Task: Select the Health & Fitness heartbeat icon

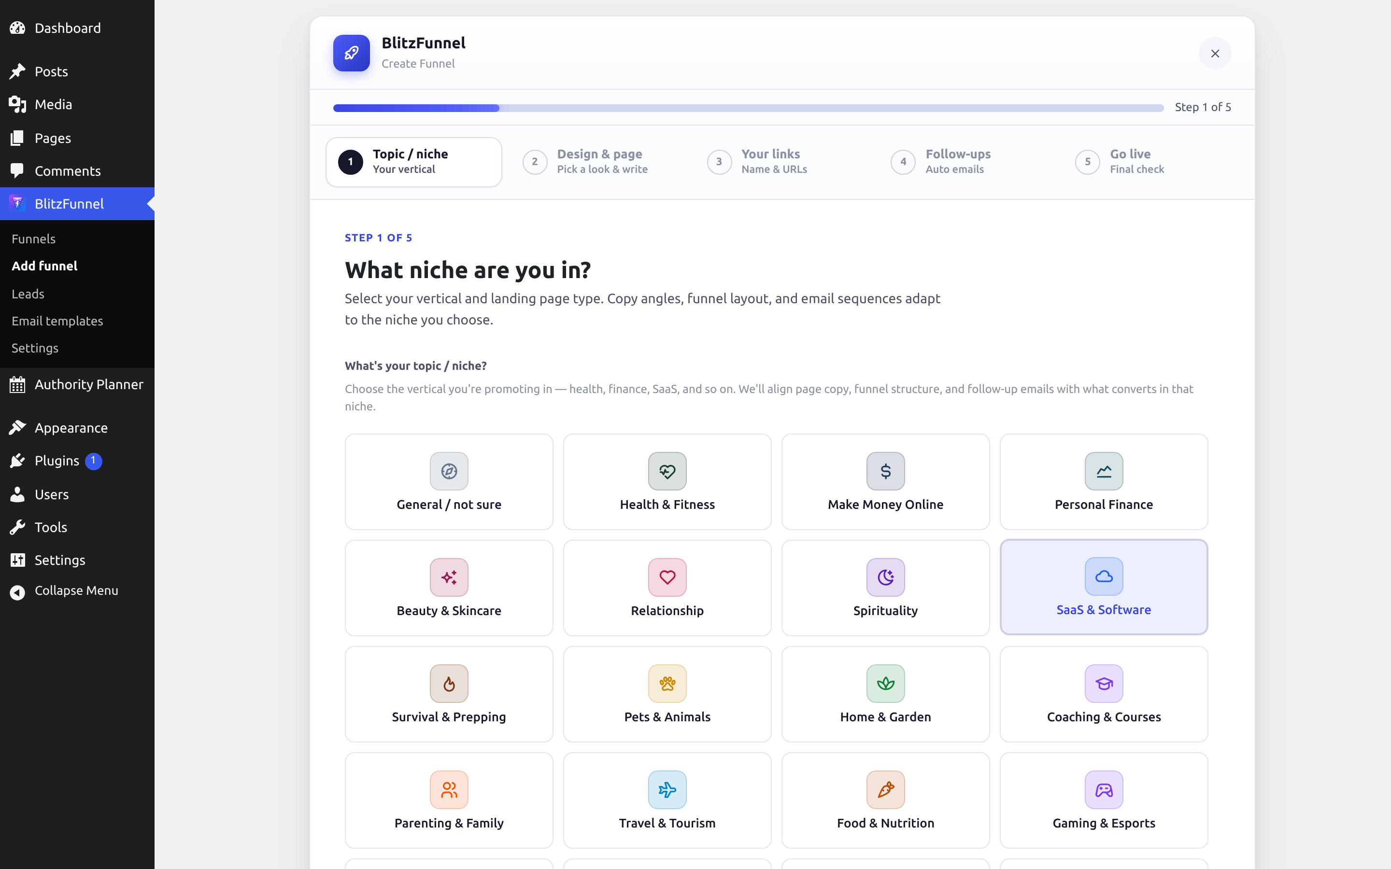Action: (667, 471)
